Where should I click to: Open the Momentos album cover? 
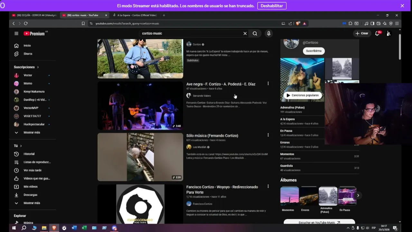click(x=289, y=196)
